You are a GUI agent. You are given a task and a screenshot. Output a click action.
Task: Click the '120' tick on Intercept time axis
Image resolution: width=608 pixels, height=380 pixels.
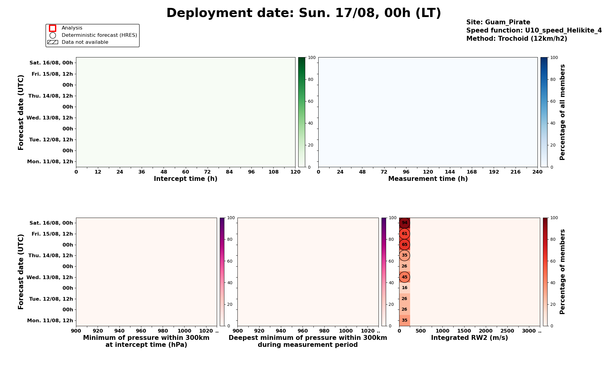pyautogui.click(x=295, y=172)
